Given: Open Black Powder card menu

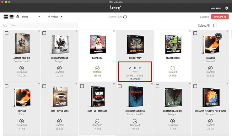Looking at the screenshot, I should click(190, 31).
